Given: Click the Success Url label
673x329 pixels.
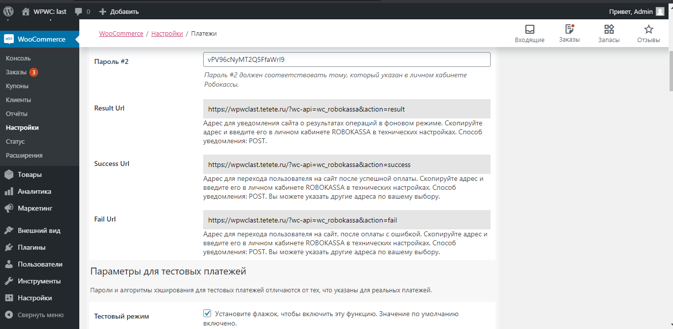Looking at the screenshot, I should pyautogui.click(x=112, y=164).
